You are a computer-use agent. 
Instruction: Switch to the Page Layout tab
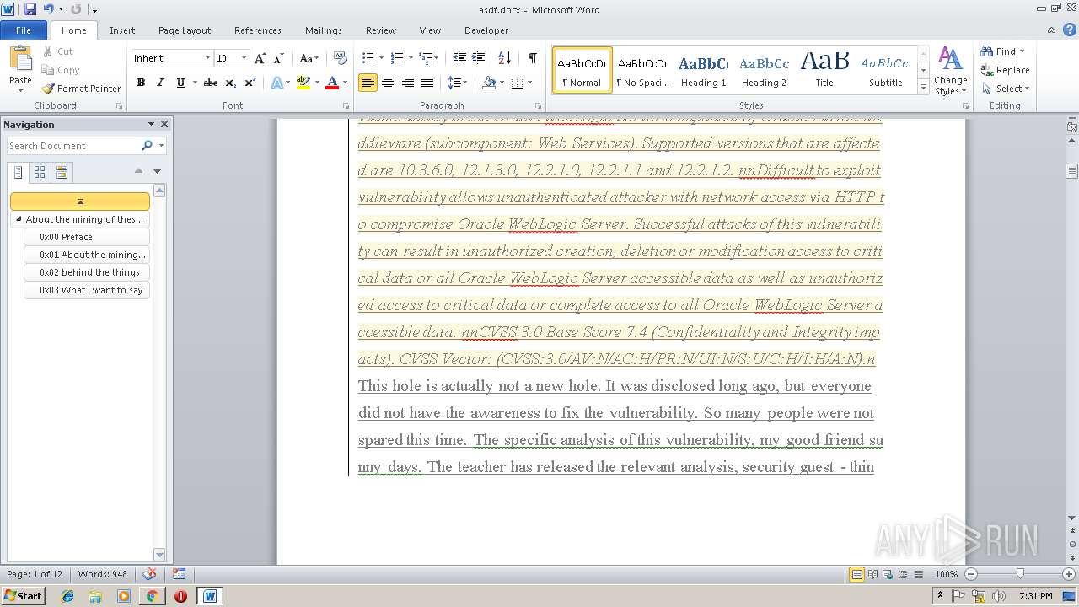click(185, 30)
